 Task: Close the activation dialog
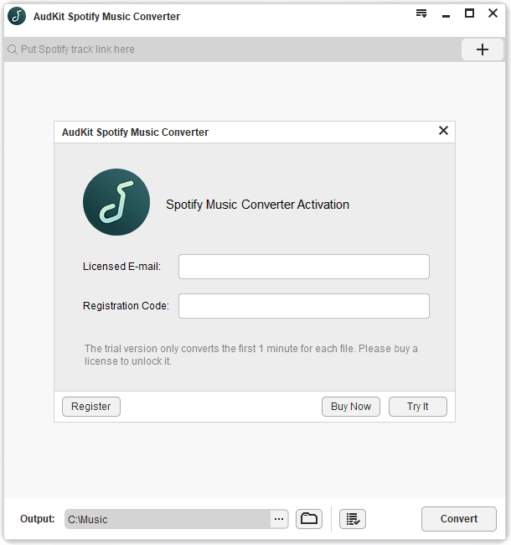[x=443, y=131]
